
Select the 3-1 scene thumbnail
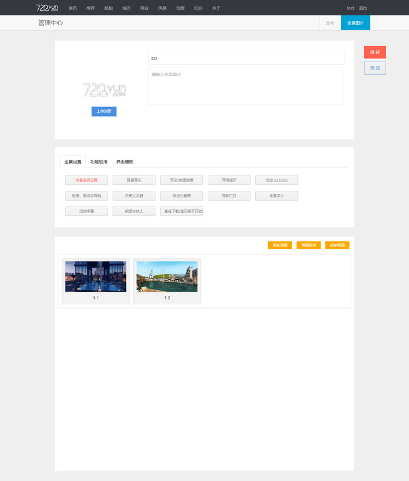click(96, 276)
